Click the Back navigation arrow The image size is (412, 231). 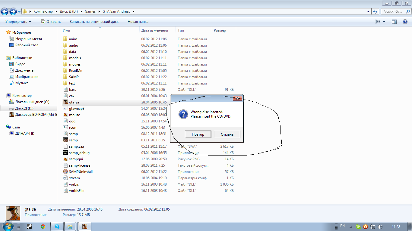pos(5,11)
